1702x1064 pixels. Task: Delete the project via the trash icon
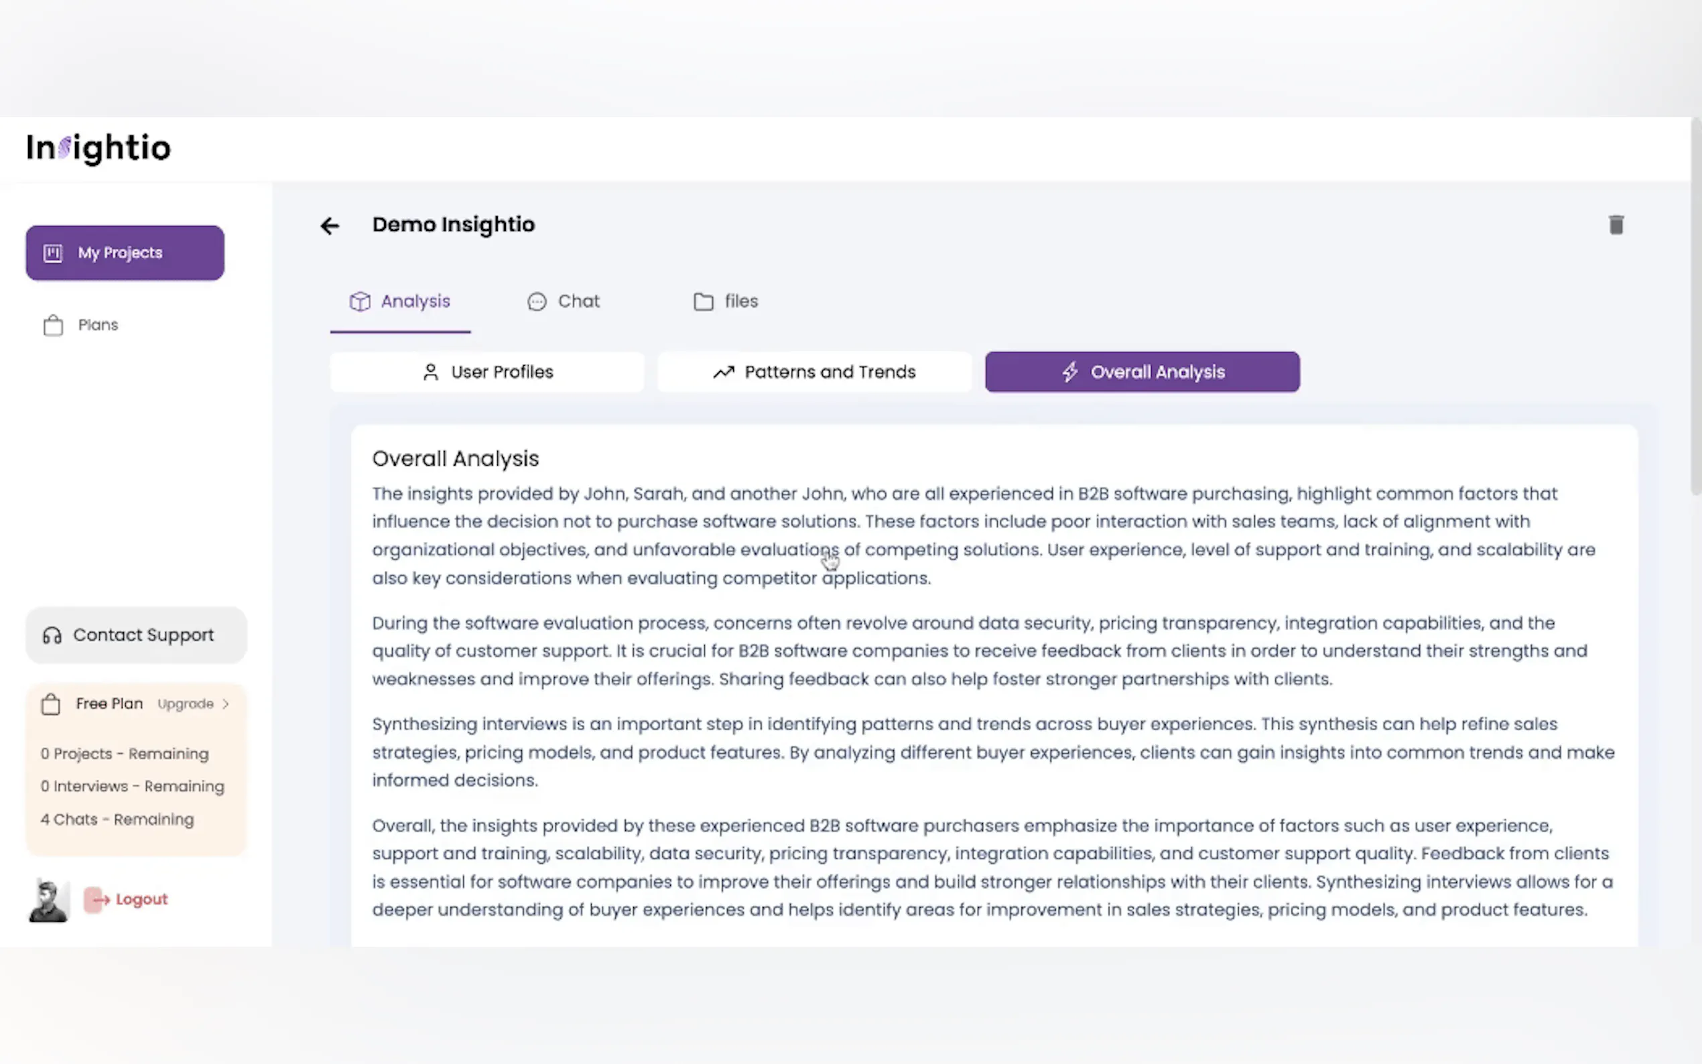pos(1616,224)
